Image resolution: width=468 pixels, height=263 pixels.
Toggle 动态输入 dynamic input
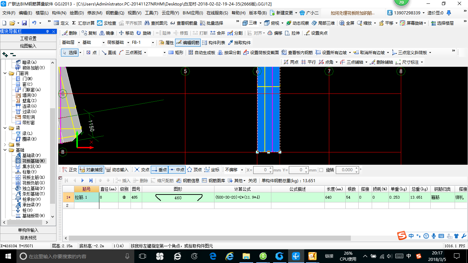tap(117, 170)
